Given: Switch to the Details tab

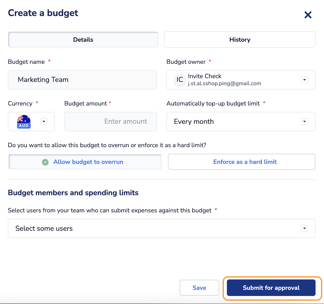Looking at the screenshot, I should click(83, 40).
